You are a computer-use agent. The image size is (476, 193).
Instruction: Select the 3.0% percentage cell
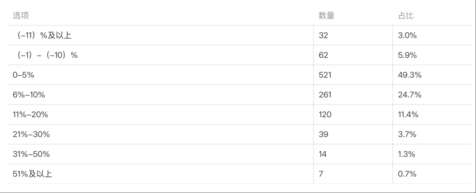pos(407,36)
